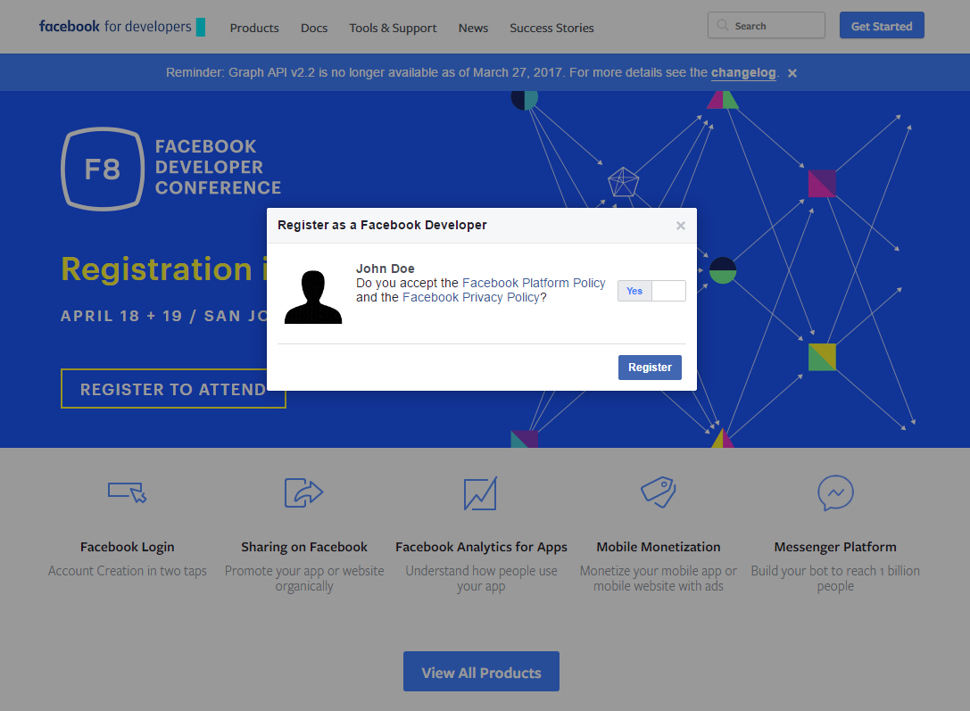This screenshot has height=711, width=970.
Task: Click the Mobile Monetization product title
Action: [659, 547]
